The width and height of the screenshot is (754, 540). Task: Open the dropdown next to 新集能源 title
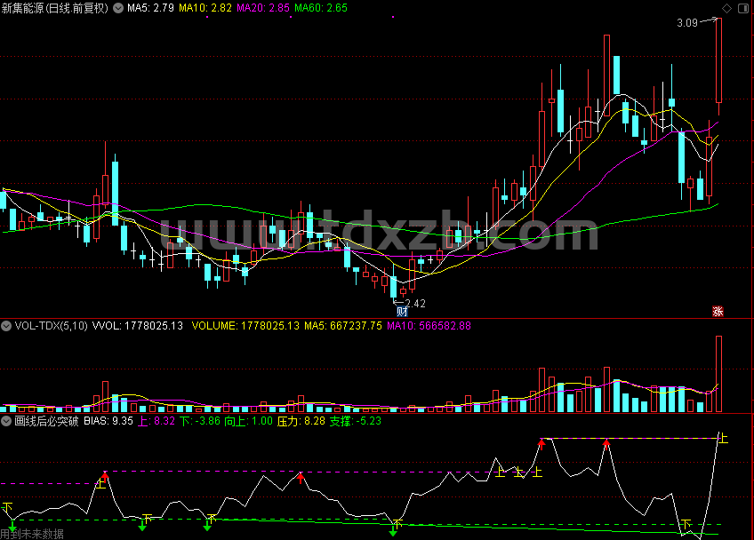point(117,8)
